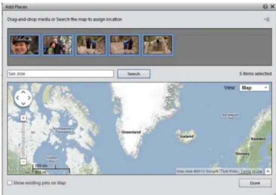
Task: Click the 5 items selected text
Action: (255, 74)
